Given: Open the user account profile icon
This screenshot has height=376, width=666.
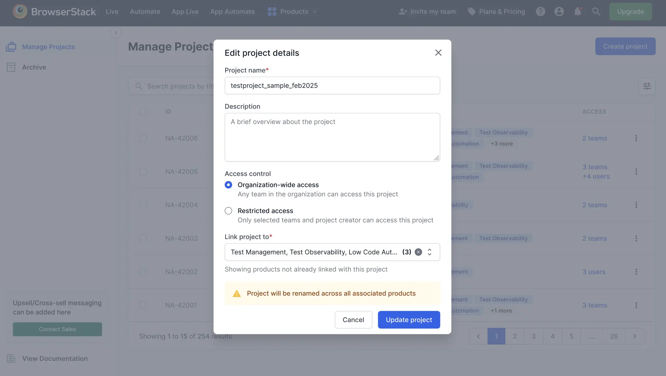Looking at the screenshot, I should pyautogui.click(x=559, y=12).
